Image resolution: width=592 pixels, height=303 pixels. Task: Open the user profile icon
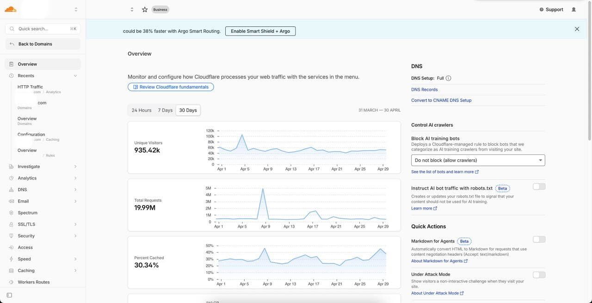coord(574,9)
